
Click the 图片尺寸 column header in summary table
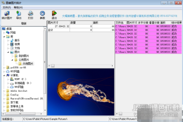click(x=58, y=23)
